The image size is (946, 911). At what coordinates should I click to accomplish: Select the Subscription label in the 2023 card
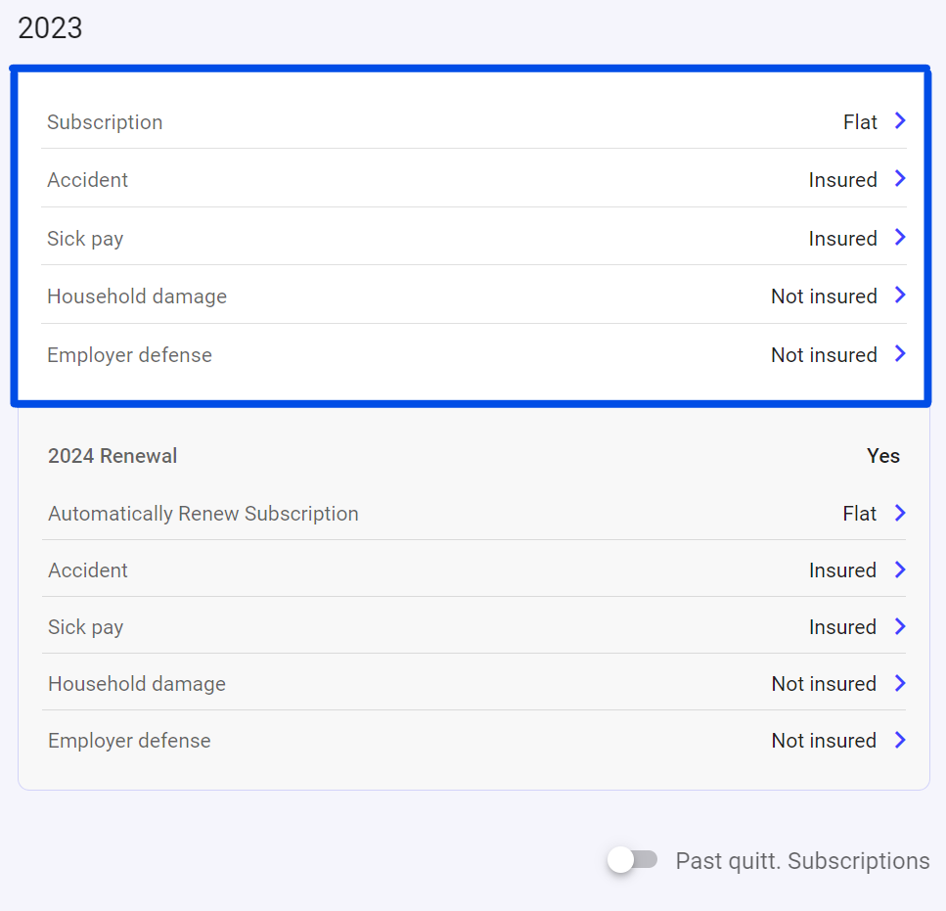pyautogui.click(x=105, y=122)
